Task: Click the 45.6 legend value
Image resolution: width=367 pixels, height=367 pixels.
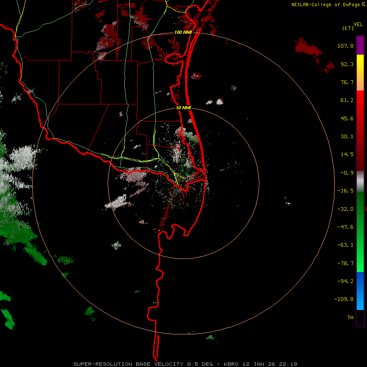Action: 347,118
